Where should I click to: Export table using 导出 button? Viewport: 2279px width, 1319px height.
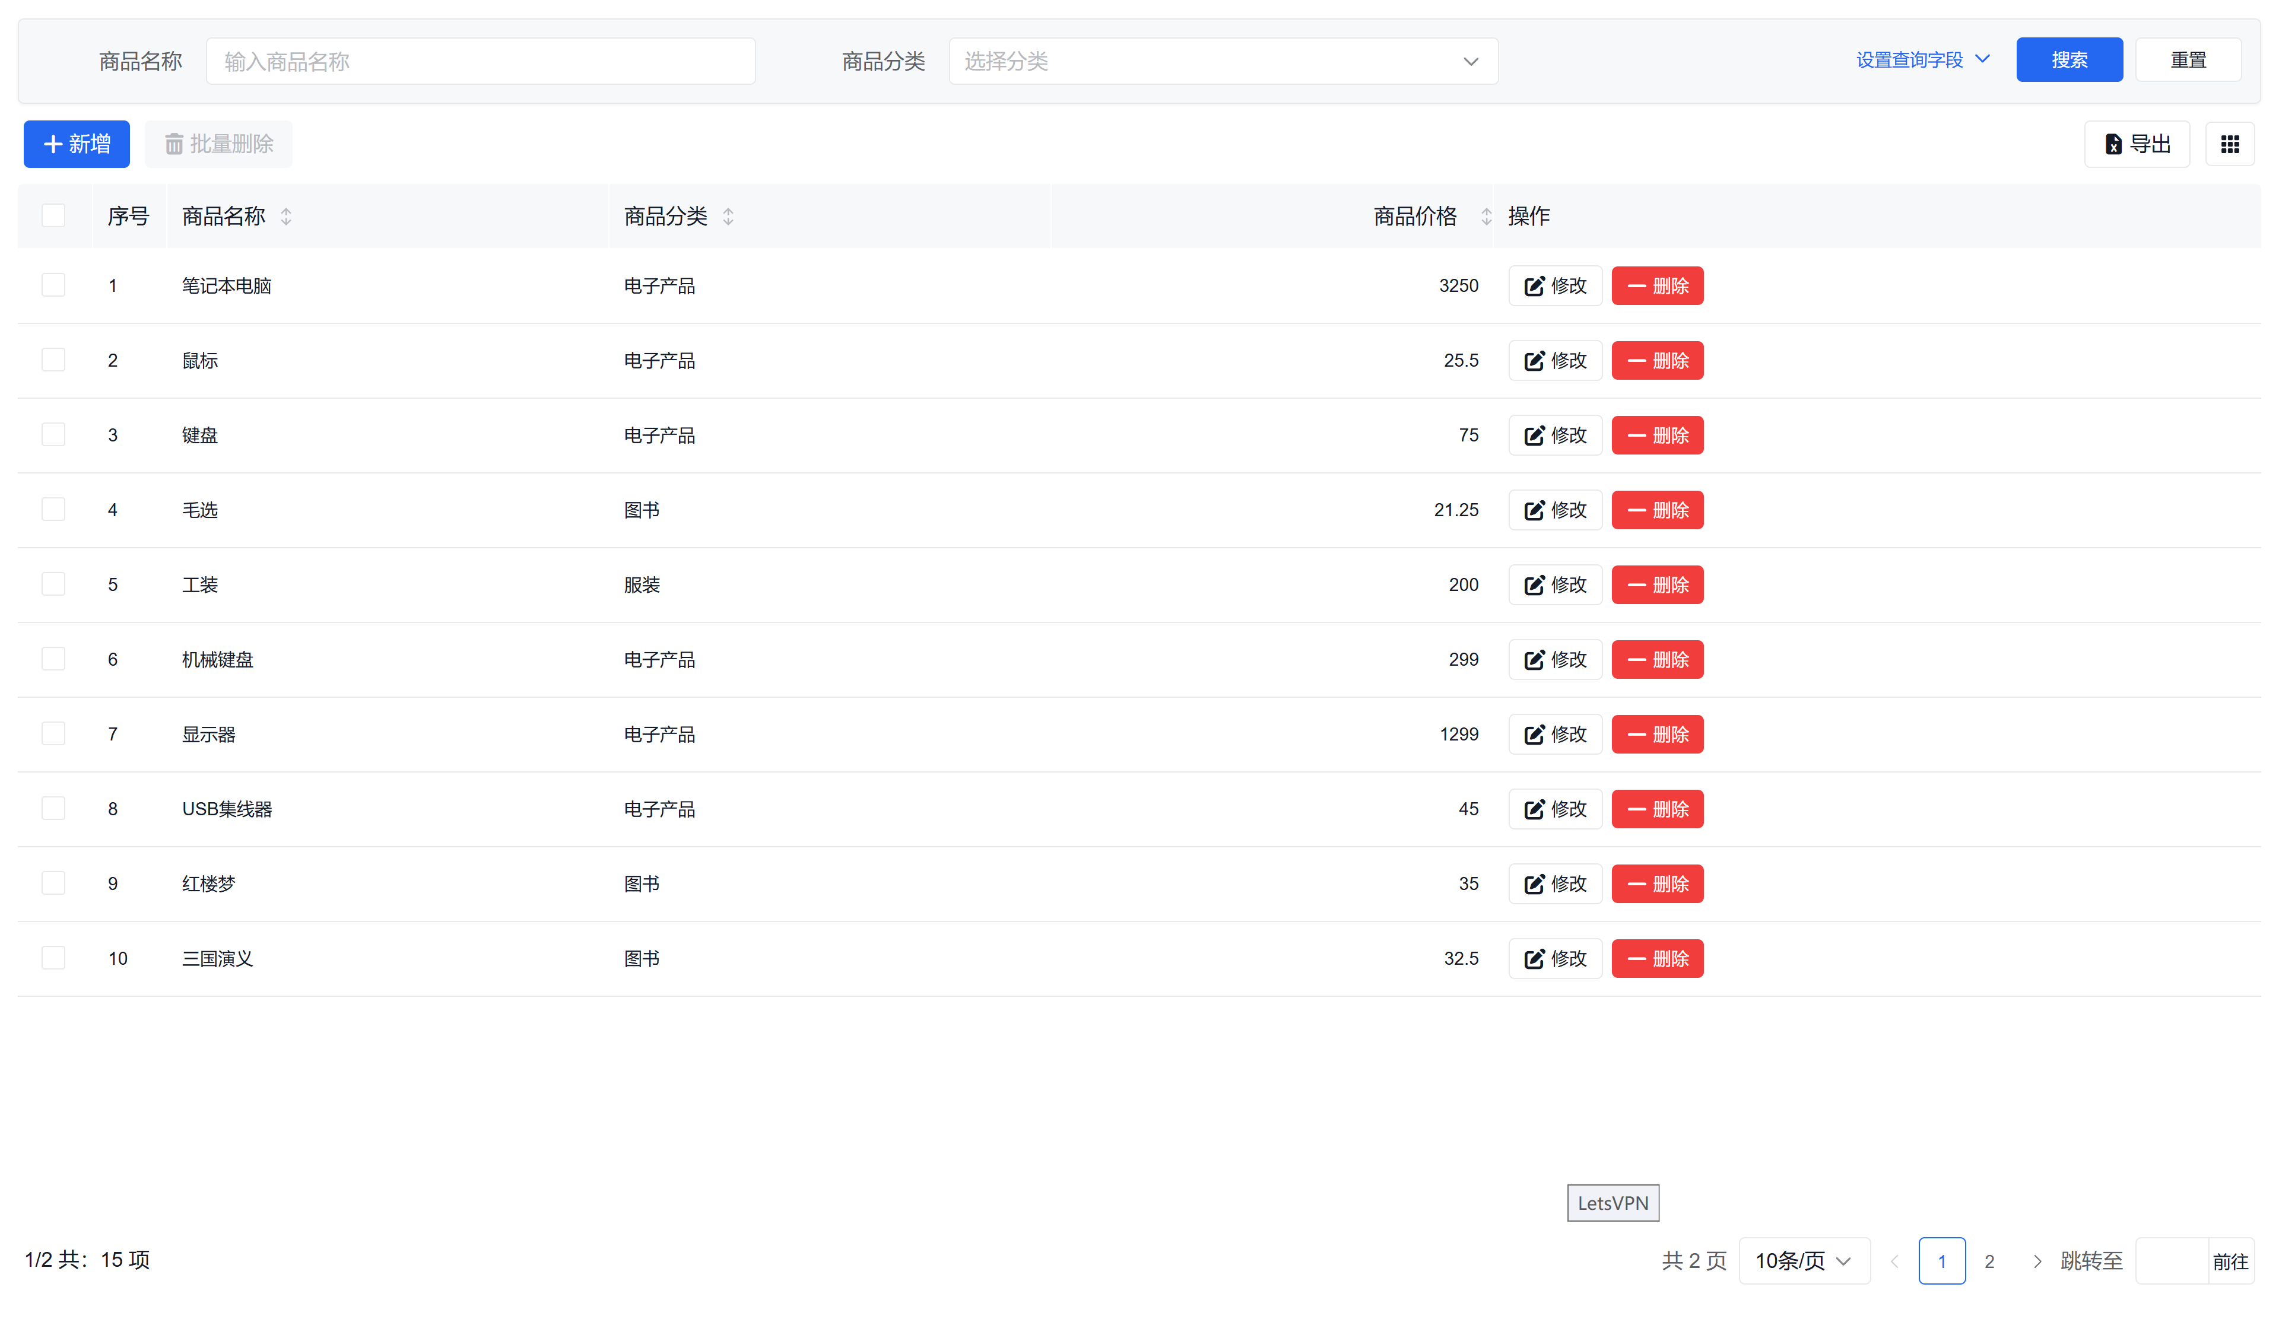coord(2136,144)
